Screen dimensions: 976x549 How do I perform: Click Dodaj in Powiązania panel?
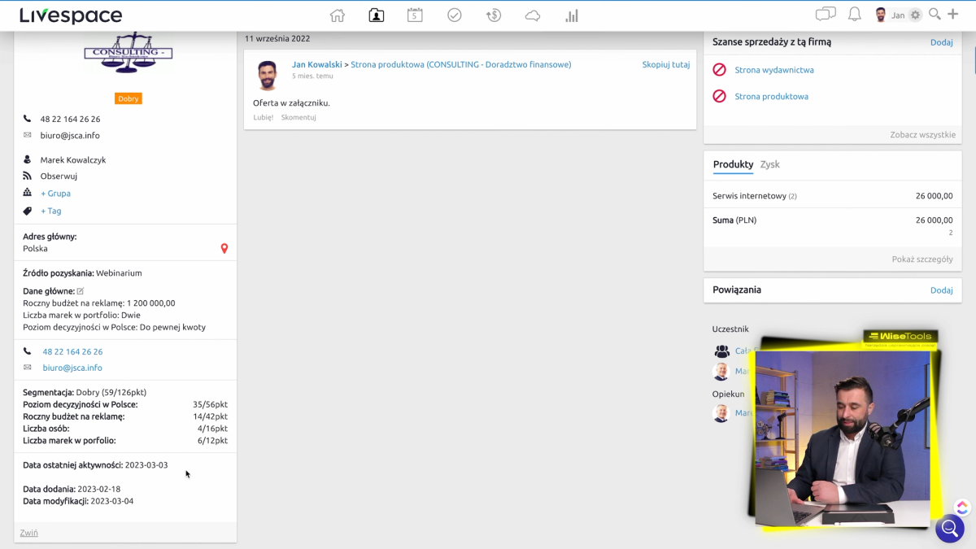pos(941,290)
